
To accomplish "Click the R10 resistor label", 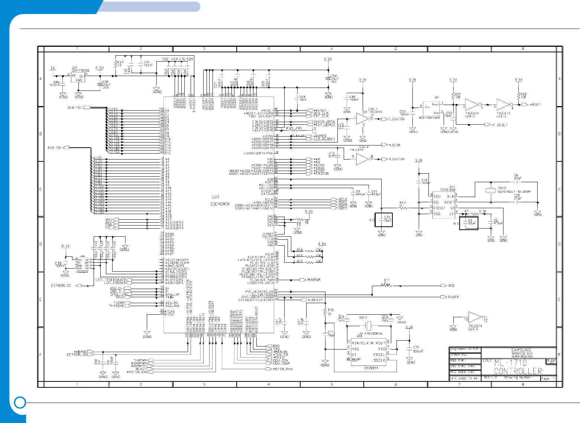I will pos(331,310).
